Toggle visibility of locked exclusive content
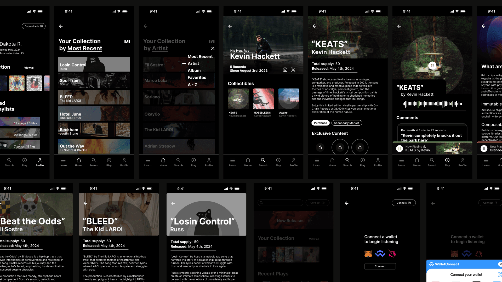 [320, 147]
